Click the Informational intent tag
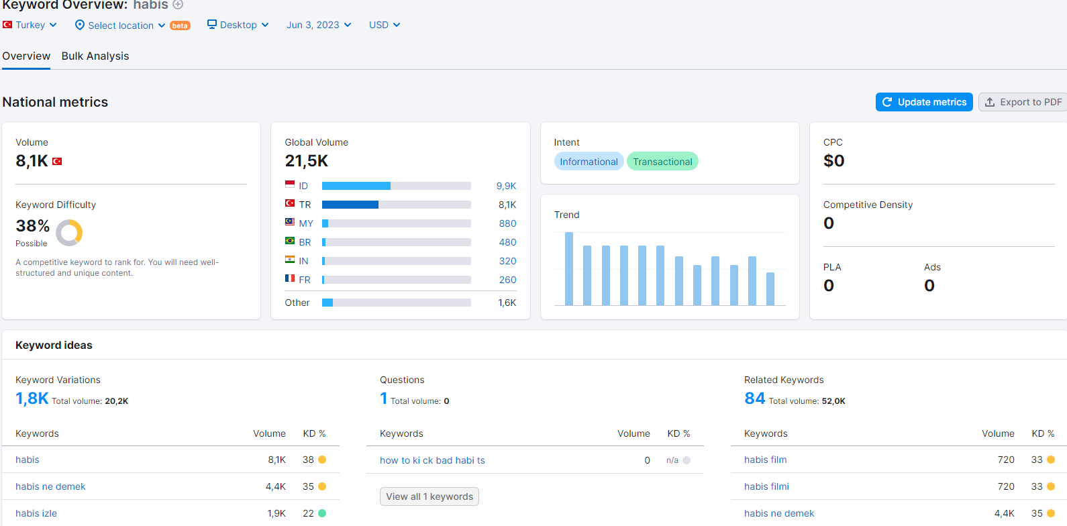 point(589,162)
